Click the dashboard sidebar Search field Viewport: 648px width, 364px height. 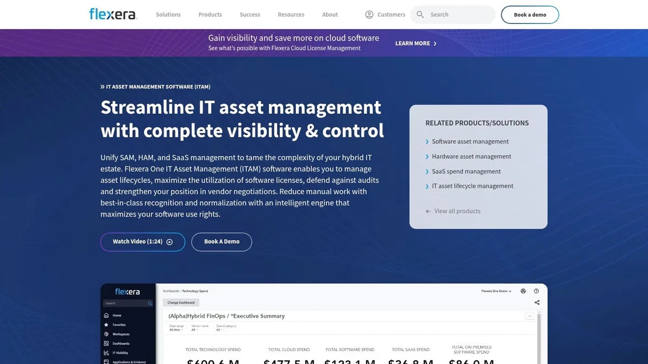pyautogui.click(x=128, y=303)
